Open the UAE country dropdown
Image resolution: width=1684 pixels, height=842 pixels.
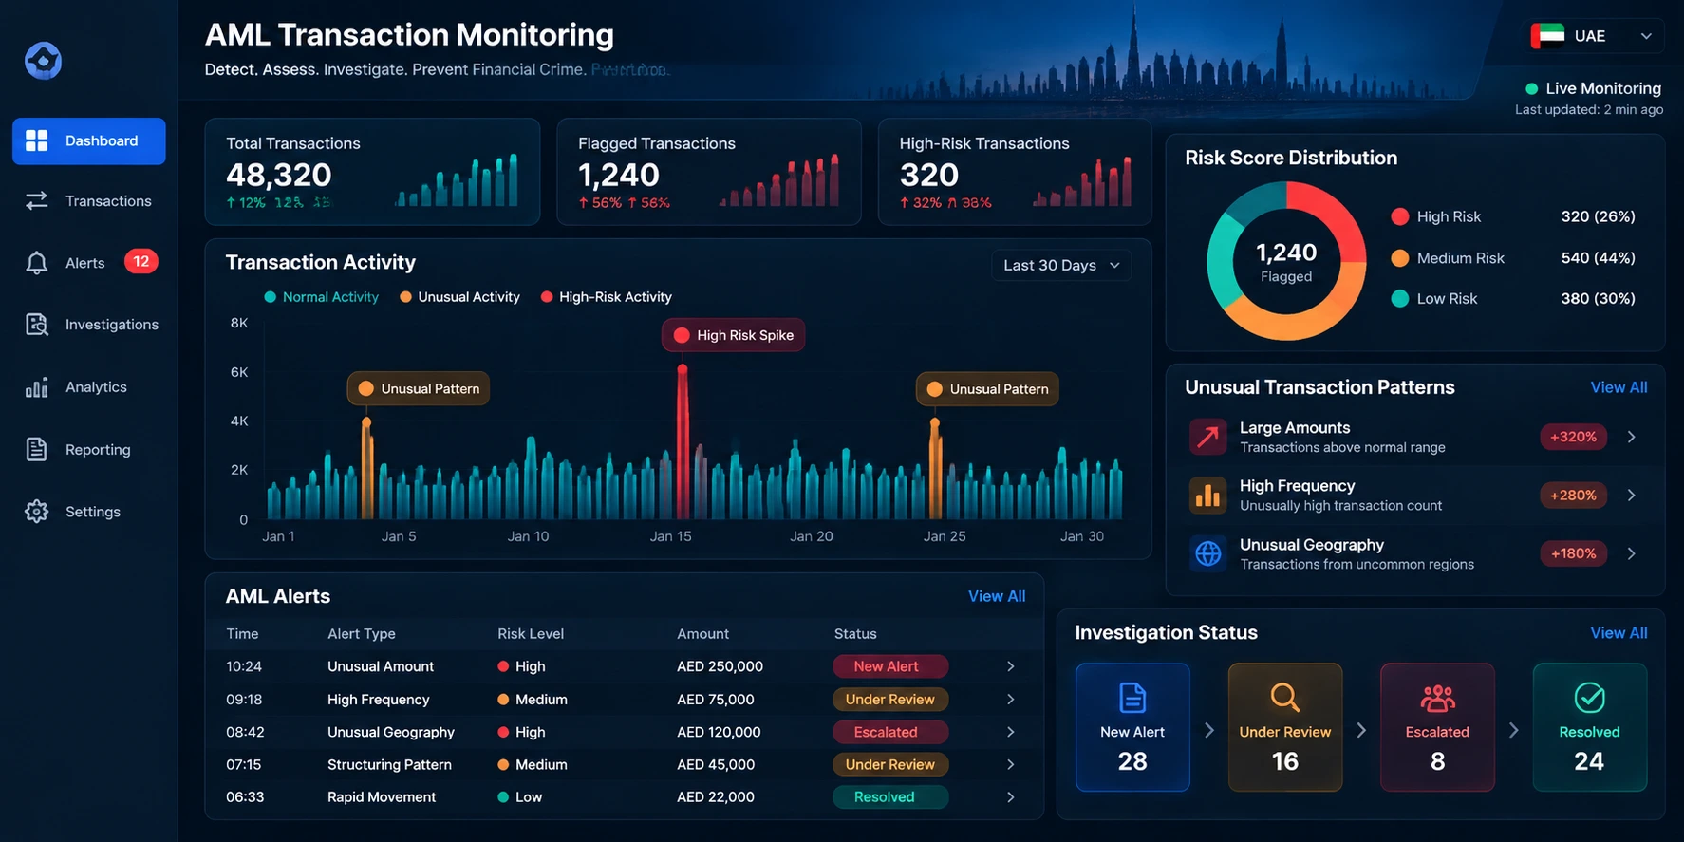pyautogui.click(x=1595, y=36)
